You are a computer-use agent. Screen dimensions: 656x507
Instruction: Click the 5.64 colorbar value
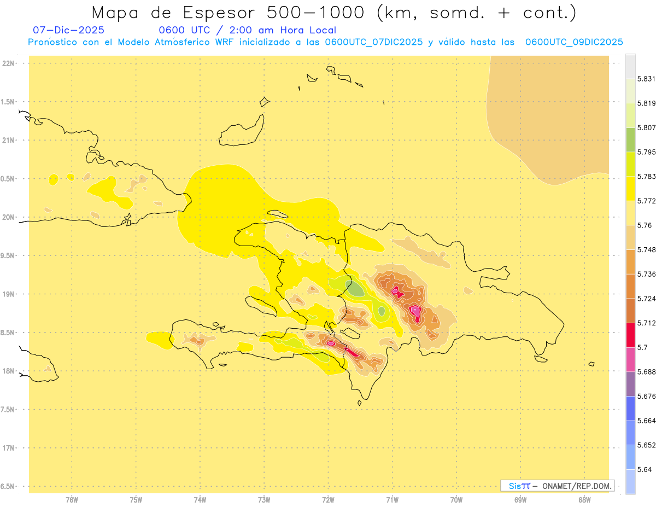coord(645,469)
